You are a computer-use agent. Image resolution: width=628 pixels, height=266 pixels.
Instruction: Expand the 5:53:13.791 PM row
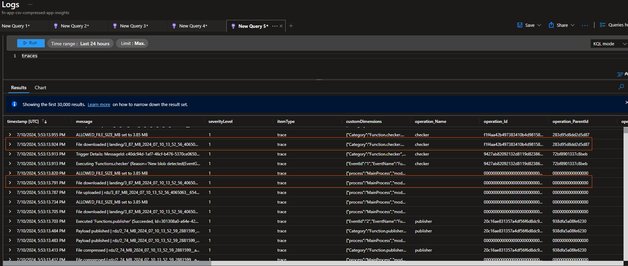[10, 183]
